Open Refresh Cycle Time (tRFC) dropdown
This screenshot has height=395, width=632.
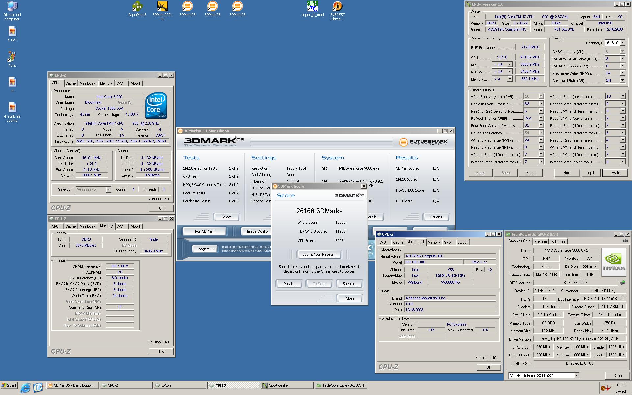[x=541, y=104]
